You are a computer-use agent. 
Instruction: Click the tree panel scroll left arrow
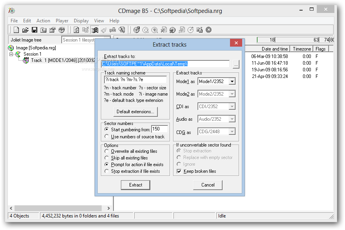point(11,208)
